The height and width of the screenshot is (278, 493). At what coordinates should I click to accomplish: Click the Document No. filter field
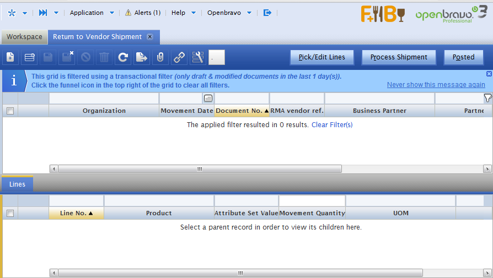pyautogui.click(x=242, y=99)
